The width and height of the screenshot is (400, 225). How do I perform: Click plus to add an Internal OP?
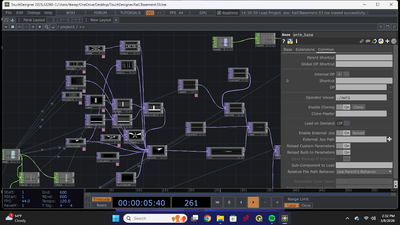(x=339, y=74)
